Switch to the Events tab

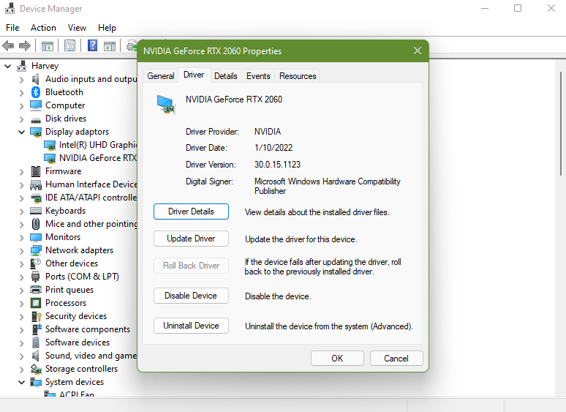tap(258, 76)
